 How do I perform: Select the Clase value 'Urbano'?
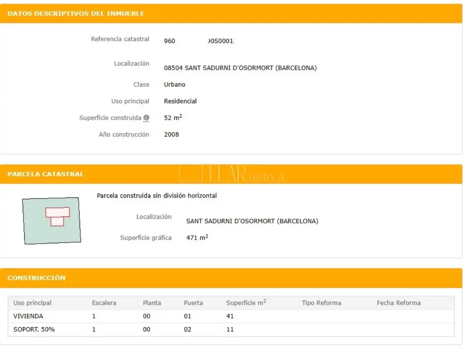point(174,84)
